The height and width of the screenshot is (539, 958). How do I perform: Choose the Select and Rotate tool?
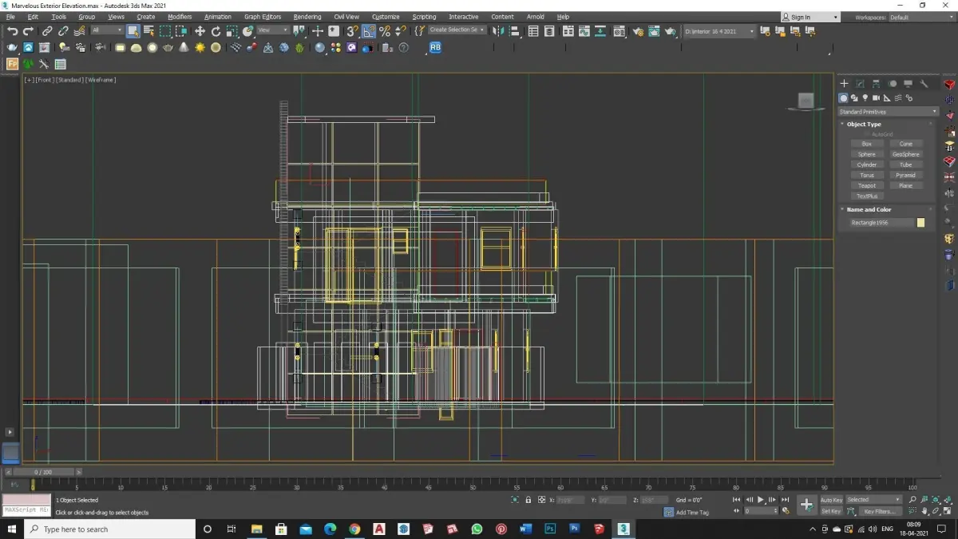click(x=216, y=31)
